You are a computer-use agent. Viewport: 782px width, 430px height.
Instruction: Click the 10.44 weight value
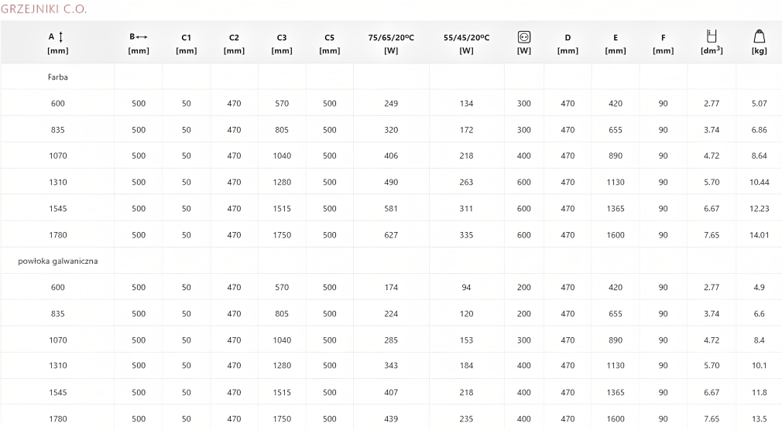coord(759,183)
